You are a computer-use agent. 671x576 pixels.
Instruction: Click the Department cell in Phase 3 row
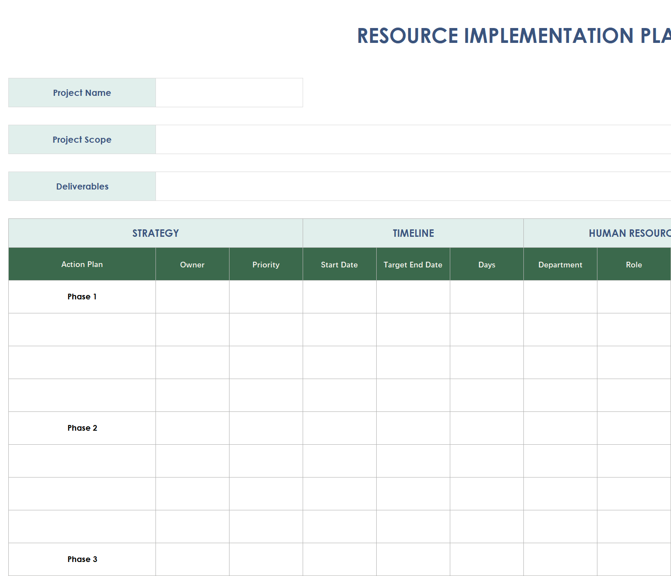[x=560, y=559]
